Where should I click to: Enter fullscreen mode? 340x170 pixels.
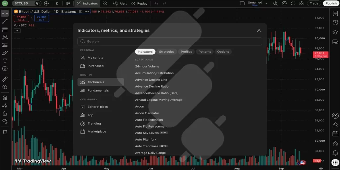coord(293,3)
